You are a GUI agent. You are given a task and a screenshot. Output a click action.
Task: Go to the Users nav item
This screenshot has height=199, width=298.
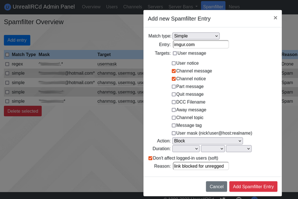(112, 7)
